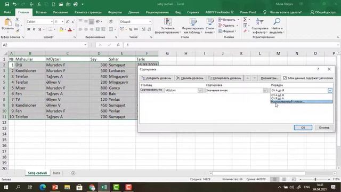
Task: Click 'Параметры...' button in Sort dialog
Action: [x=270, y=78]
